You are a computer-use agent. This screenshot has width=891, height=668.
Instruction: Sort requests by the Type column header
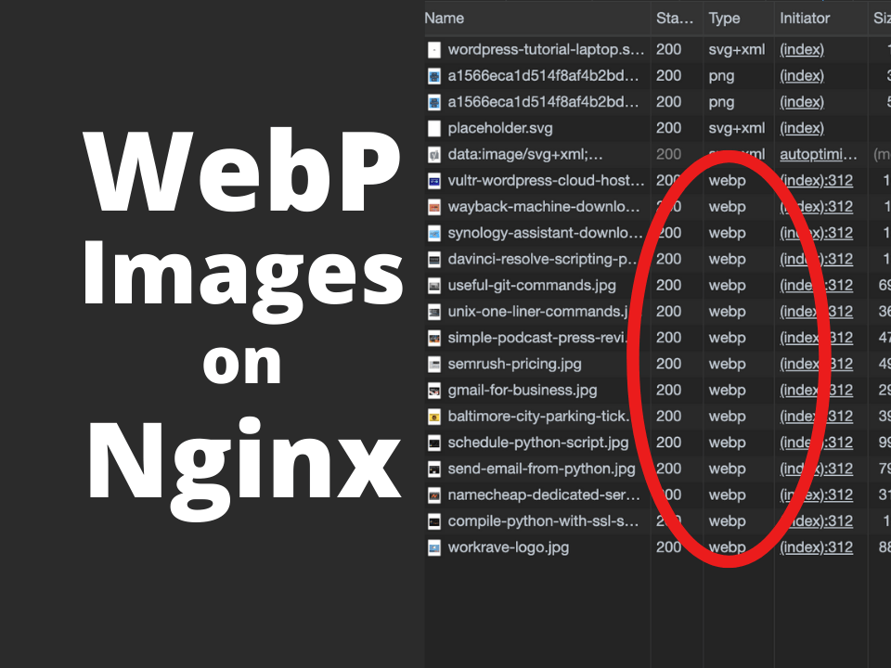pos(723,18)
